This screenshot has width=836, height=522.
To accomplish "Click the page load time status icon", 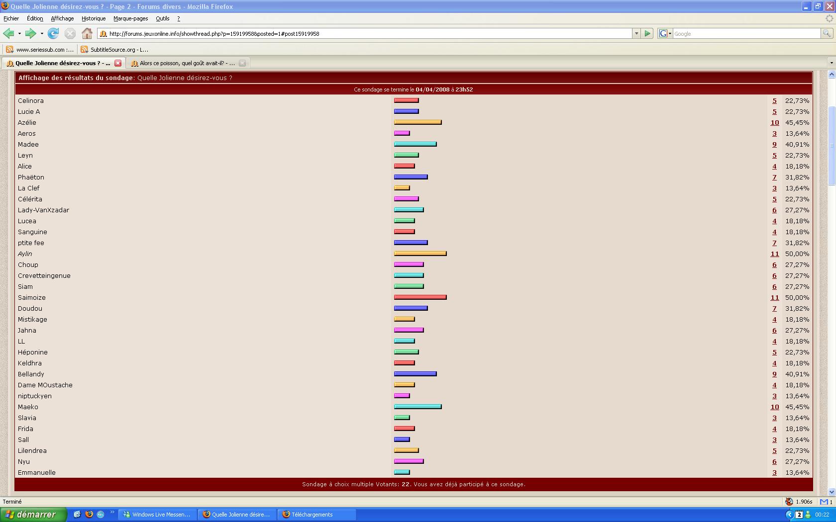I will tap(789, 502).
